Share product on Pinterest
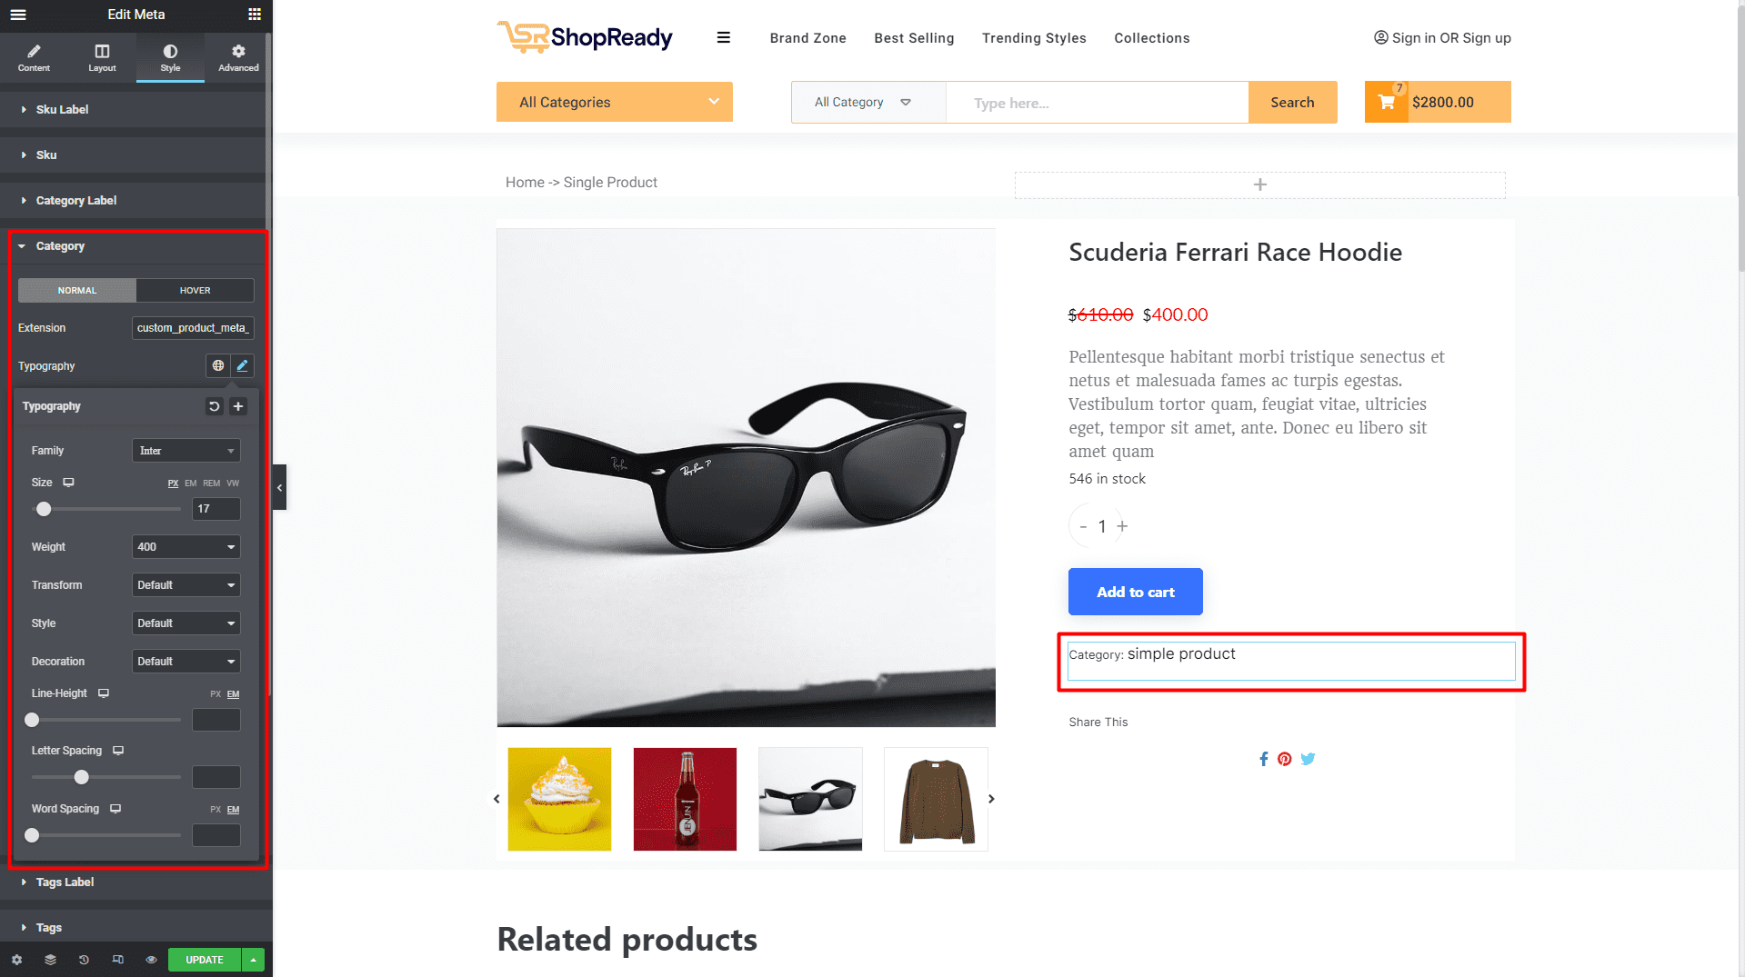Viewport: 1745px width, 977px height. 1284,759
